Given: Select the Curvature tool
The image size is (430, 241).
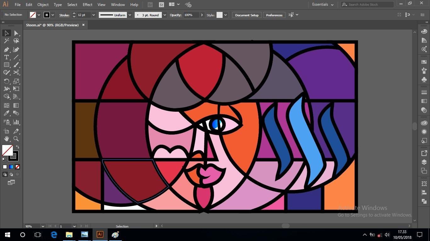Looking at the screenshot, I should point(16,50).
